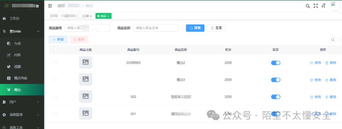Open the 视频 sidebar item
Image resolution: width=342 pixels, height=129 pixels.
(22, 67)
